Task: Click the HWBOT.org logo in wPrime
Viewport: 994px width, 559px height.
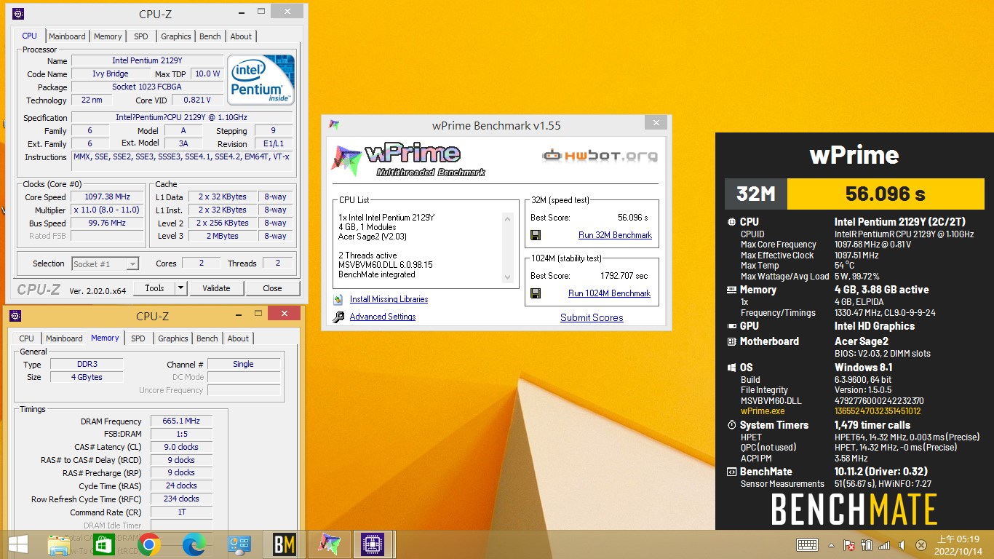Action: coord(600,155)
